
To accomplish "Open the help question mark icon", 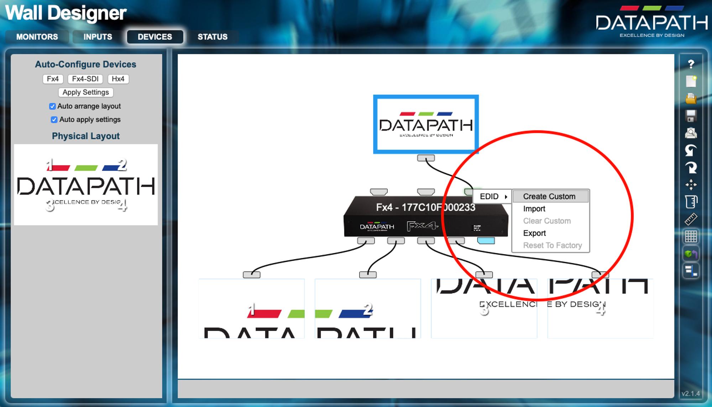I will coord(691,64).
